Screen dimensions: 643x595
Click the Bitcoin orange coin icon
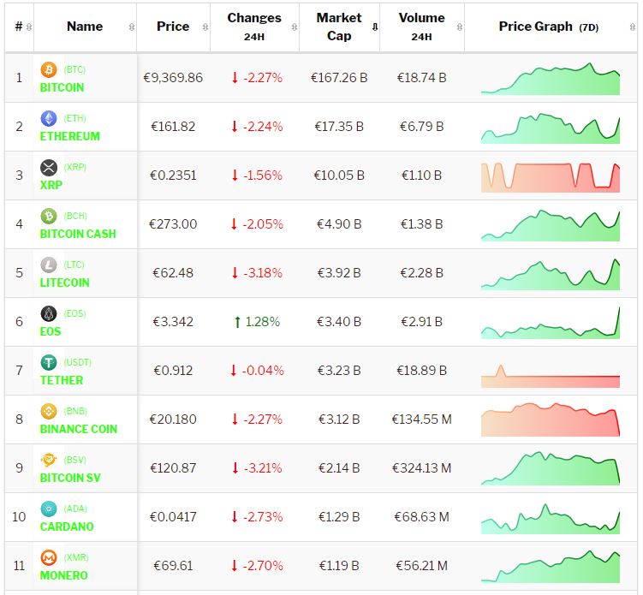click(49, 70)
